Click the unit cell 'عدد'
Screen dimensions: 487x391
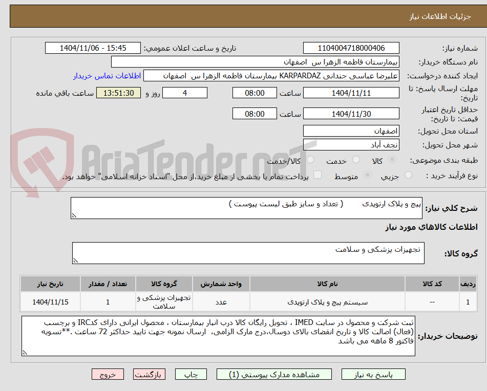tap(221, 302)
